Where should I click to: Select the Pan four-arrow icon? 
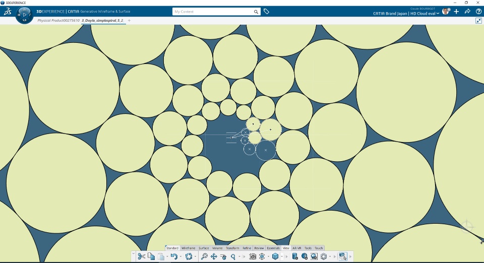pos(214,256)
